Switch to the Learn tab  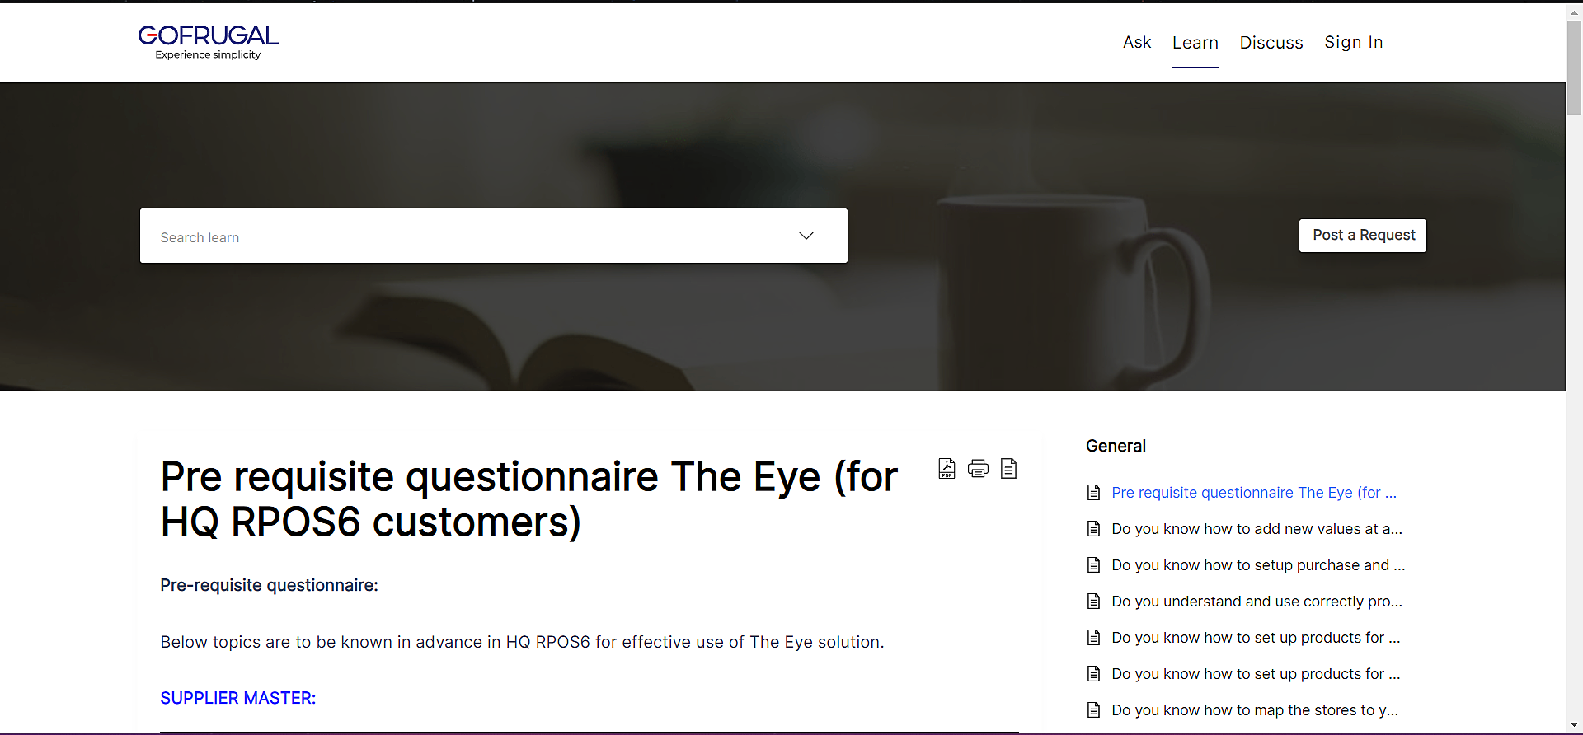[1195, 43]
